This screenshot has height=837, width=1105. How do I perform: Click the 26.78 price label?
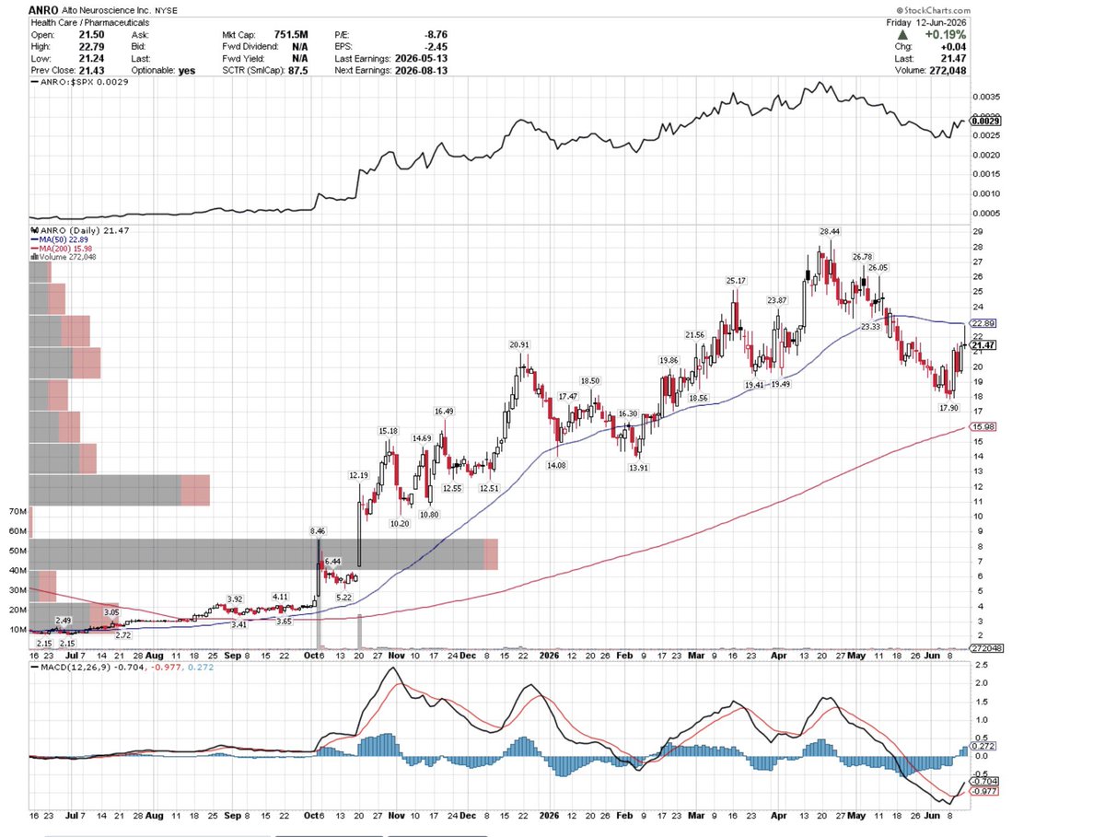(862, 257)
